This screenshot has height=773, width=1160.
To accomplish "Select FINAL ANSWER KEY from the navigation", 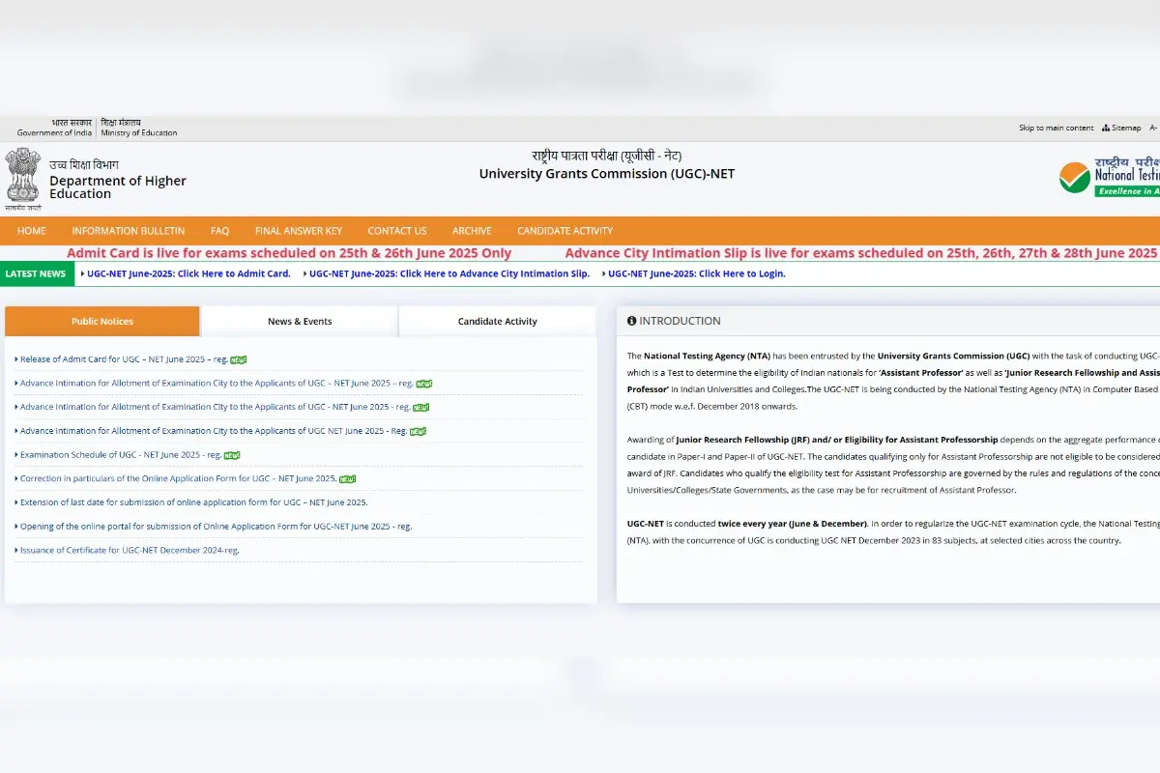I will pyautogui.click(x=299, y=231).
